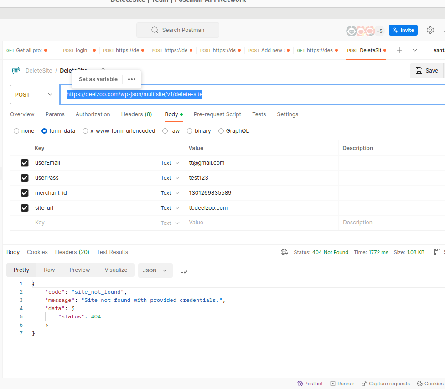Open Postbot from the status bar
The image size is (445, 389).
pos(310,384)
